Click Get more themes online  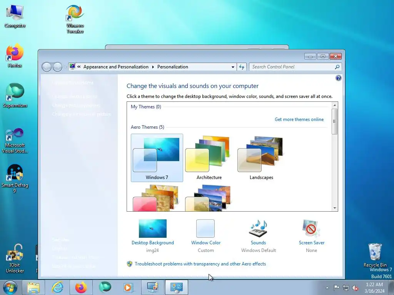pos(299,119)
